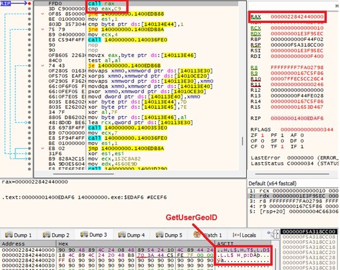Toggle breakpoint bullet beside test al,al line

point(29,60)
